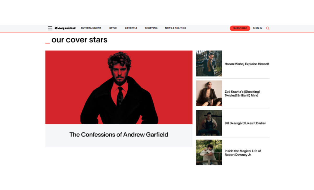Image resolution: width=314 pixels, height=190 pixels.
Task: Read Inside the Magical Life article
Action: pos(243,153)
